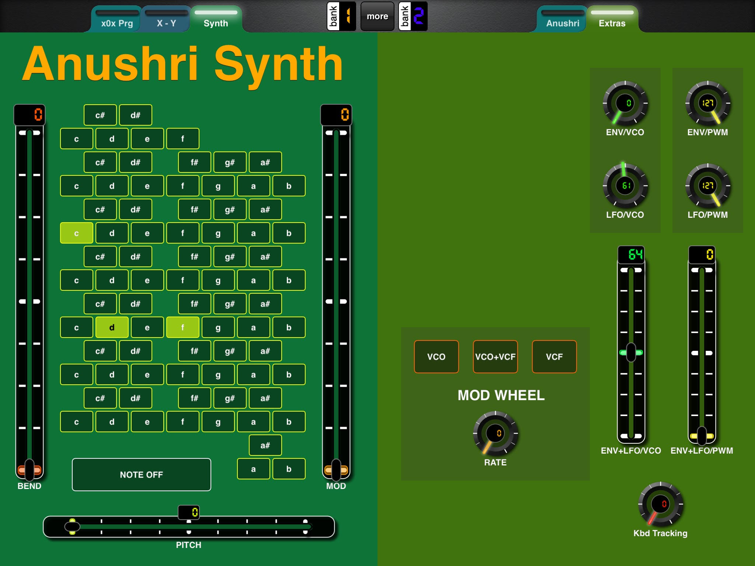Viewport: 755px width, 566px height.
Task: Adjust the LFO/PWM knob
Action: coord(708,186)
